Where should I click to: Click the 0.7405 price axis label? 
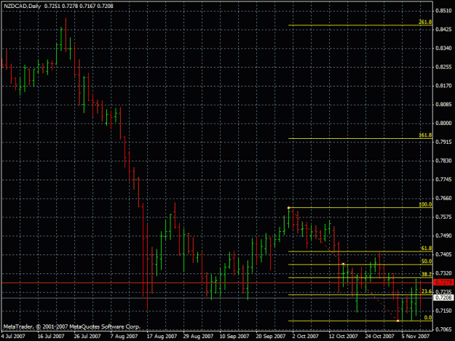pos(443,254)
